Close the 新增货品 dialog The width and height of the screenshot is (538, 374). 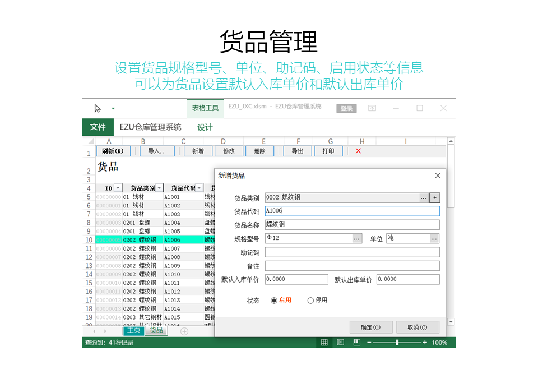(438, 176)
